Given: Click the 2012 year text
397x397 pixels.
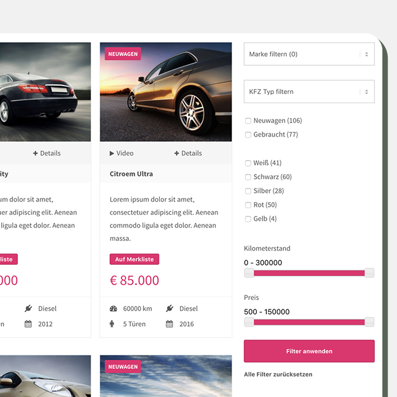Looking at the screenshot, I should [x=46, y=324].
